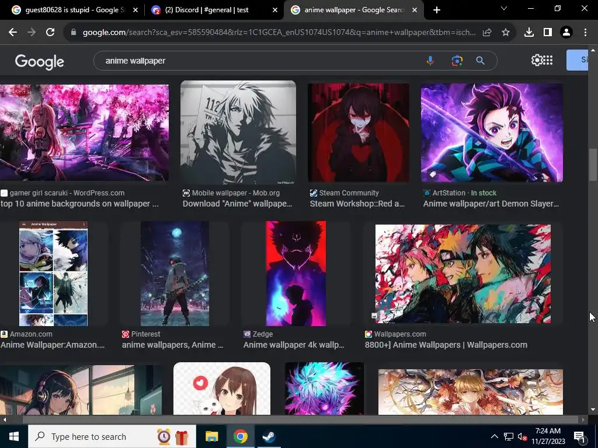Click the address bar URL
Image resolution: width=598 pixels, height=448 pixels.
tap(279, 33)
